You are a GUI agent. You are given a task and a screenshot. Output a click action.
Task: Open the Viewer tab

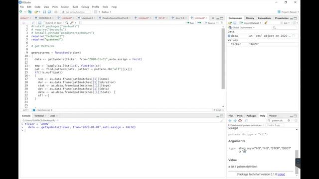(x=273, y=116)
